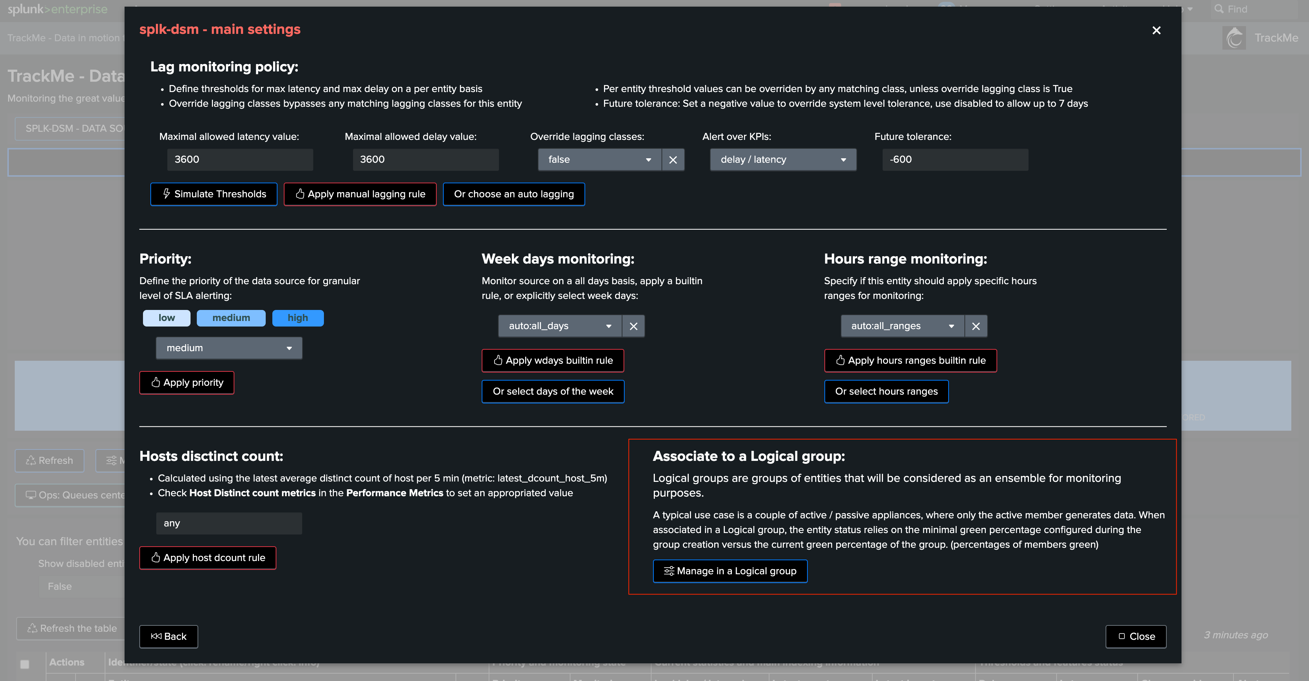Go Back with the rewind button
The width and height of the screenshot is (1309, 681).
(169, 637)
